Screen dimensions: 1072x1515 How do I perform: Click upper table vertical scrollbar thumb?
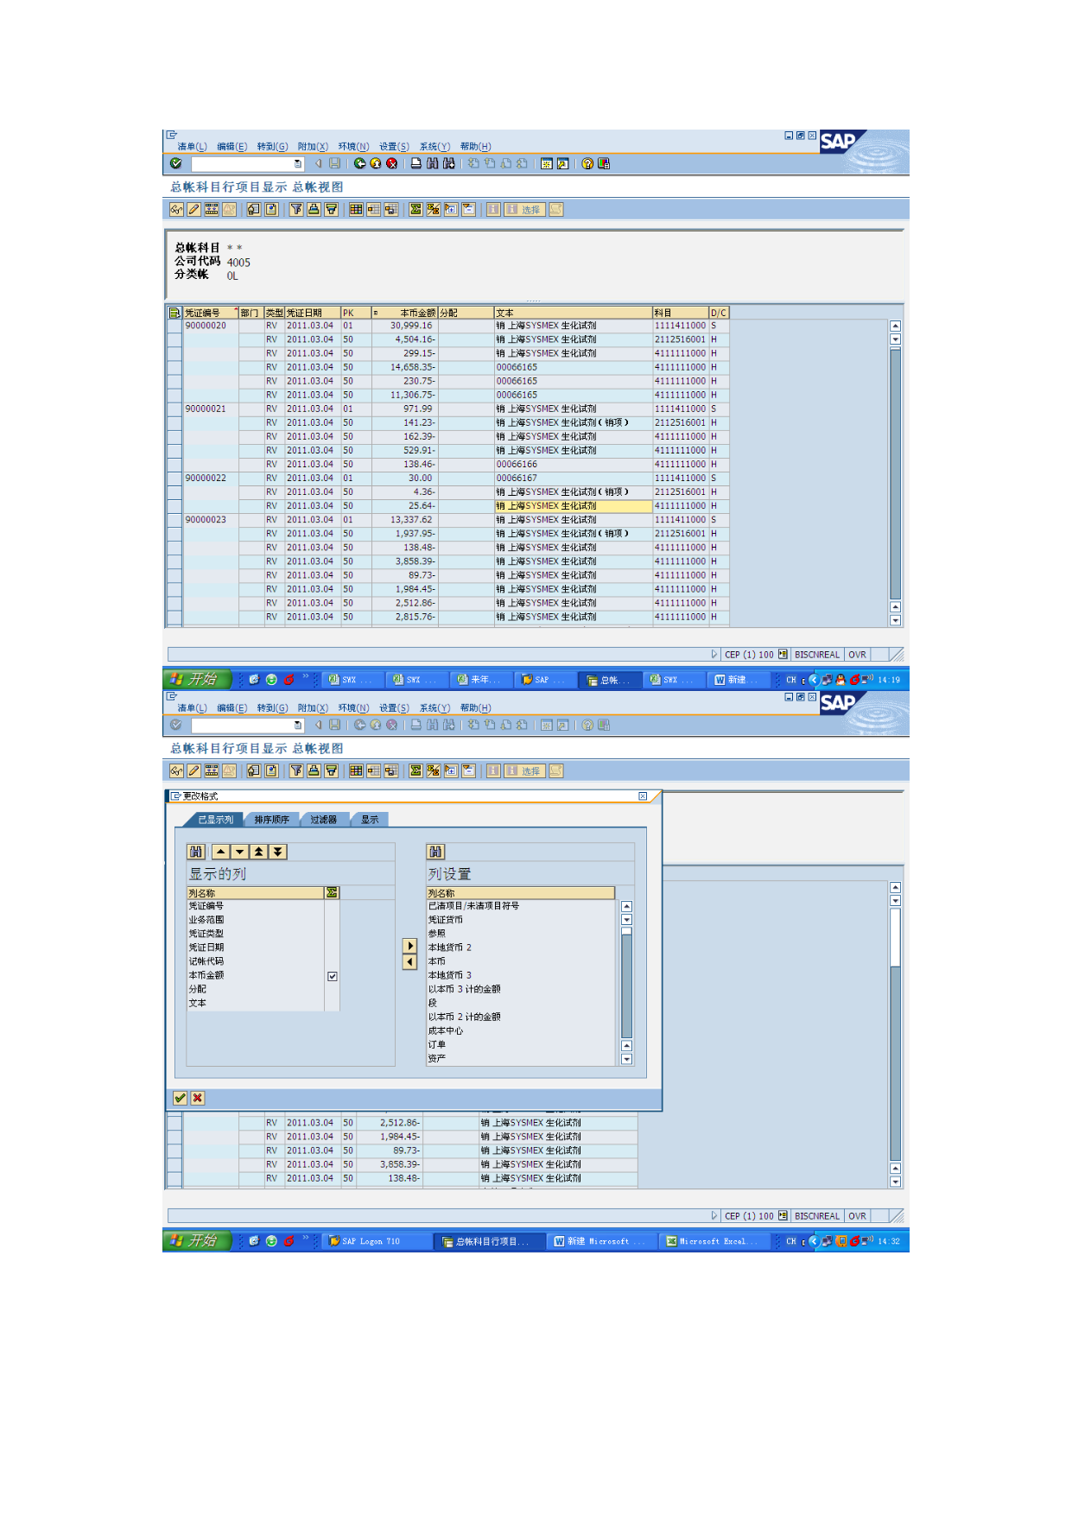895,472
